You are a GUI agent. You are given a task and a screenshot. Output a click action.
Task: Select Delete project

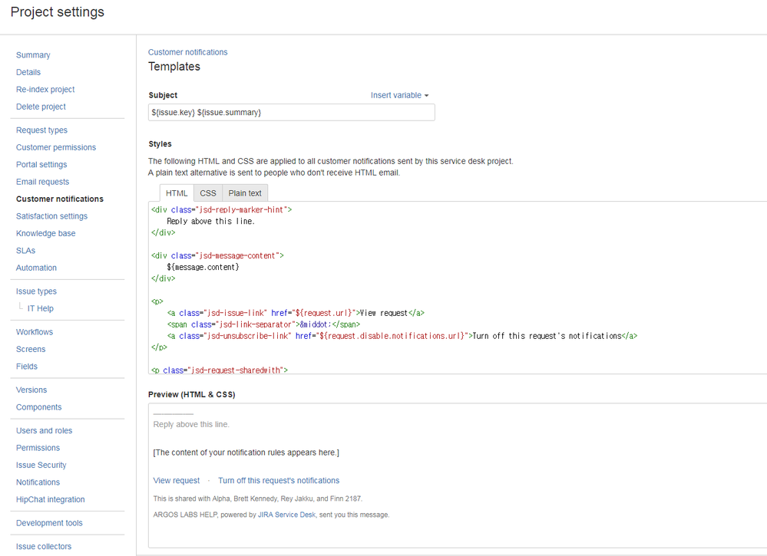click(x=41, y=107)
